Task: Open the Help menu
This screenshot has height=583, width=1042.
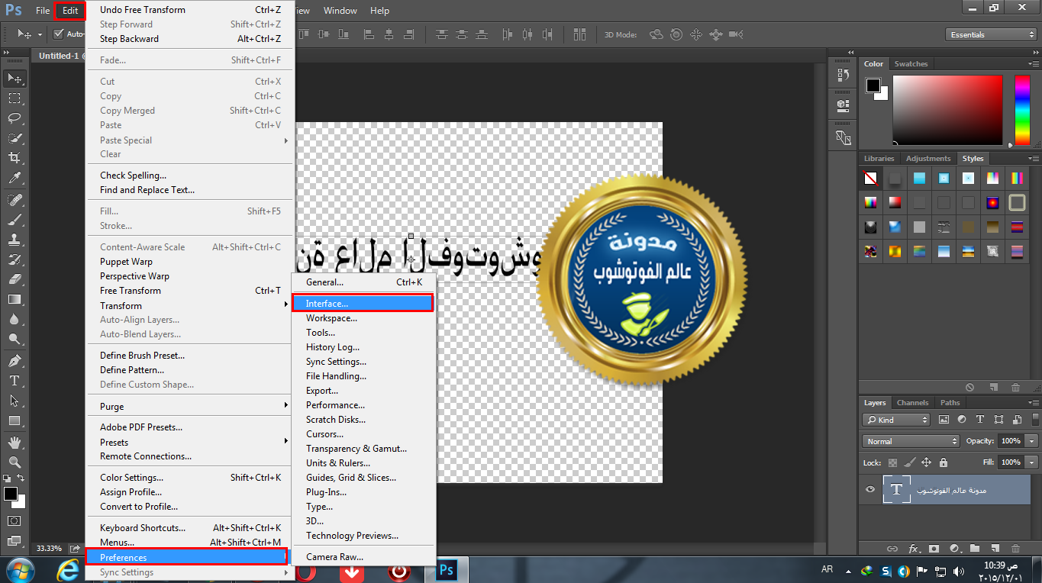Action: pos(379,11)
